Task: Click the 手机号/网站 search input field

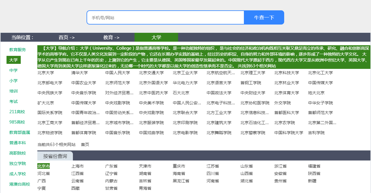Action: click(165, 17)
